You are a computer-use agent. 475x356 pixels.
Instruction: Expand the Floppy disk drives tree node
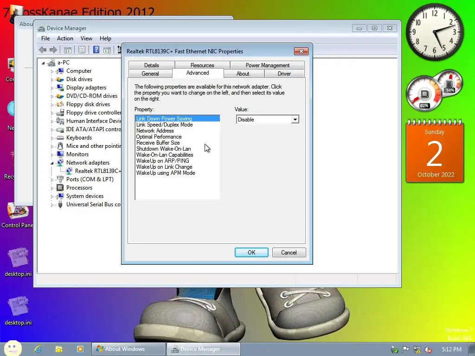click(52, 105)
